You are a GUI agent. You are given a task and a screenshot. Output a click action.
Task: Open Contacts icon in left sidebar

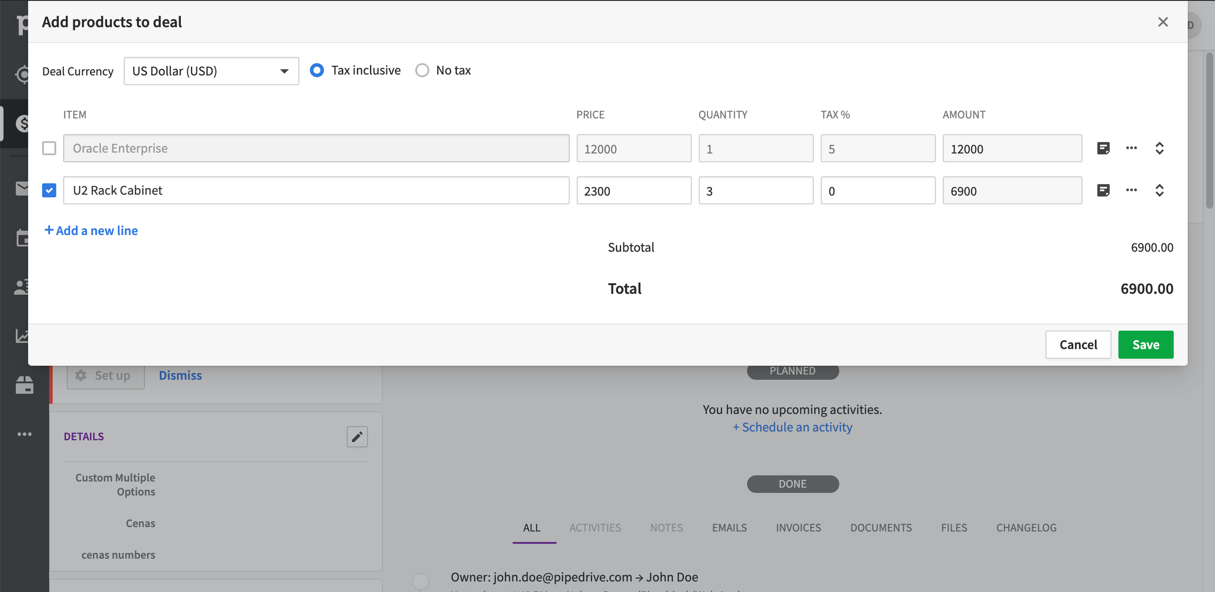[x=22, y=287]
